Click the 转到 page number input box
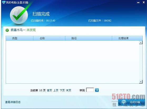147x109 pixels. coord(90,90)
